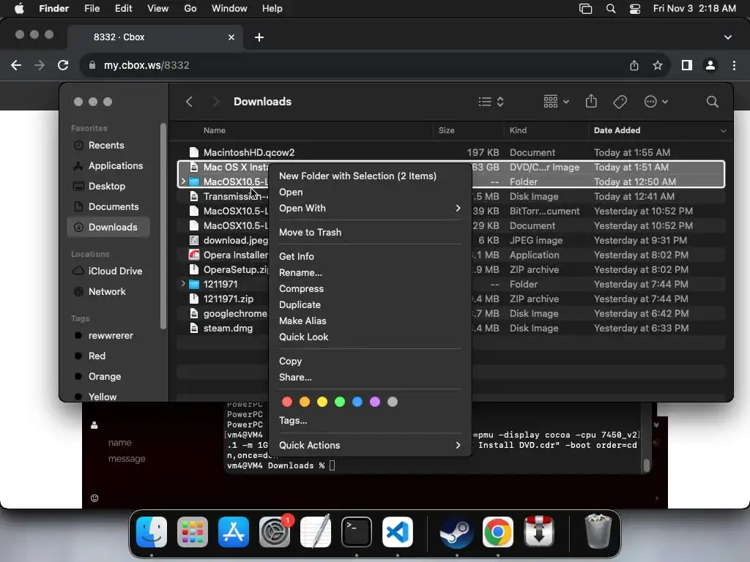
Task: Filter by rewwrerer tag
Action: click(x=108, y=335)
